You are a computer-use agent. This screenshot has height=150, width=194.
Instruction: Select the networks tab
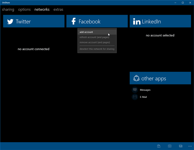tap(42, 10)
